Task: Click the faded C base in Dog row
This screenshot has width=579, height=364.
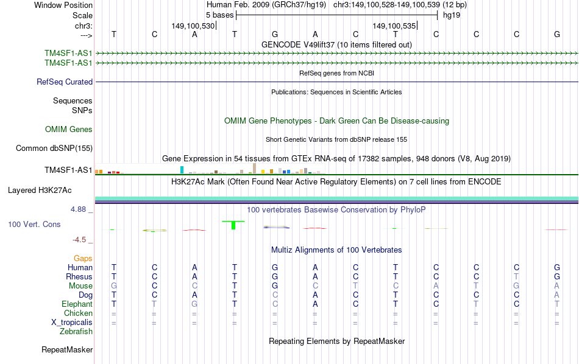Action: point(275,295)
